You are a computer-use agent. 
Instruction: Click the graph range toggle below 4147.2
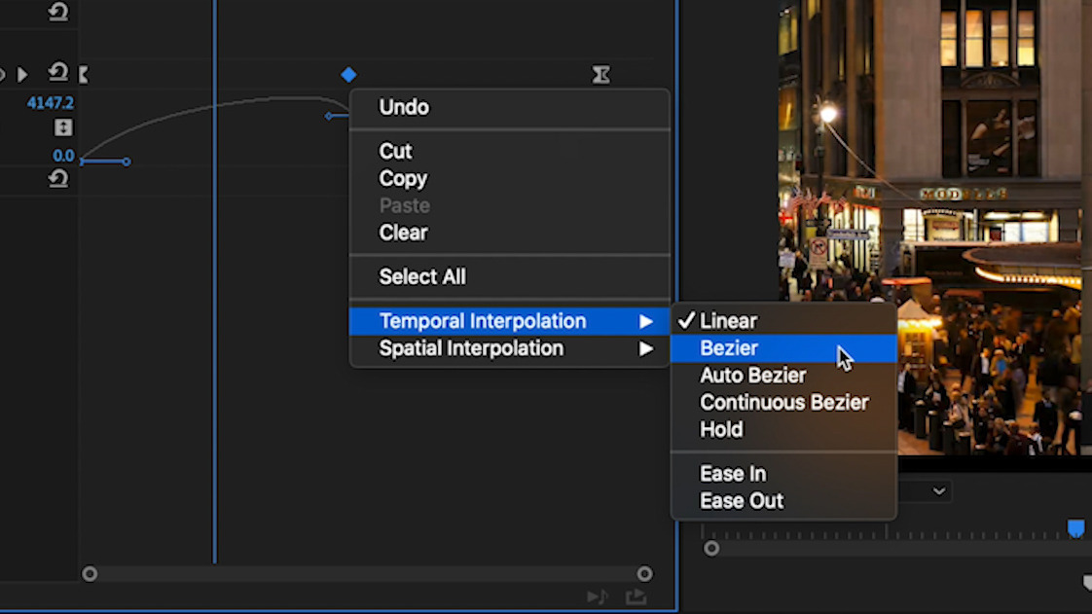coord(63,127)
